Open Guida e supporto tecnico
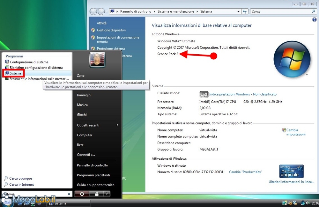 click(x=96, y=185)
